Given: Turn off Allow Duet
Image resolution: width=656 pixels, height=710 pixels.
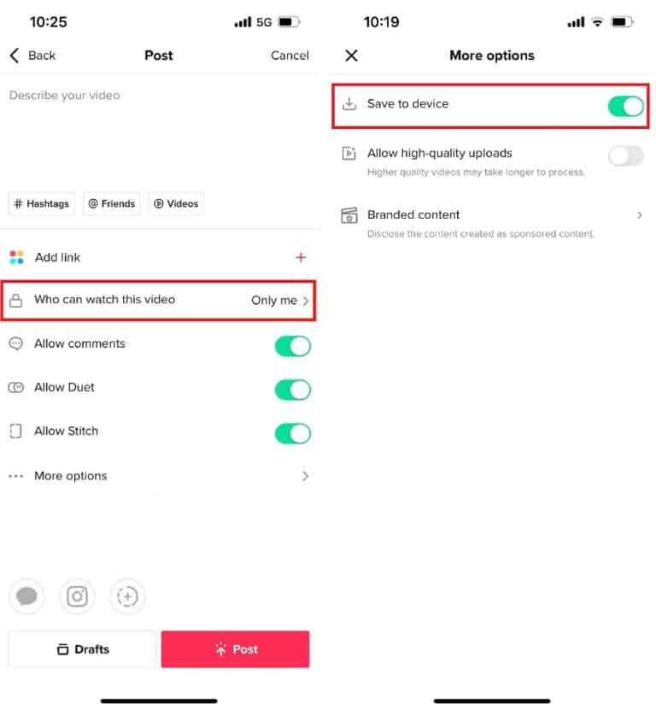Looking at the screenshot, I should click(x=293, y=390).
